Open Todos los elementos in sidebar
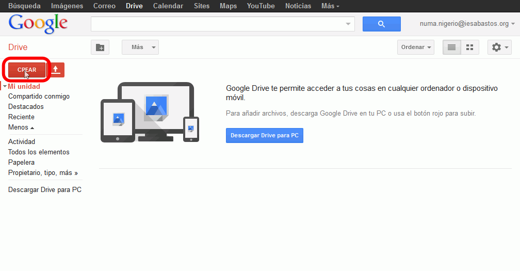 [x=39, y=152]
